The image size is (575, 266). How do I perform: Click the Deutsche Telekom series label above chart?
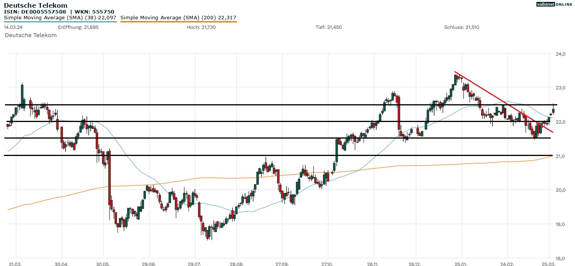pos(31,35)
